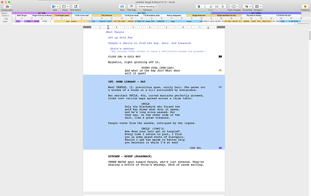Click the yellow note marker beside Young Girl dialogue
The width and height of the screenshot is (311, 196).
pos(220,70)
